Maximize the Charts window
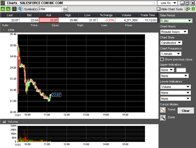Screen dimensions: 196x148 point(187,3)
